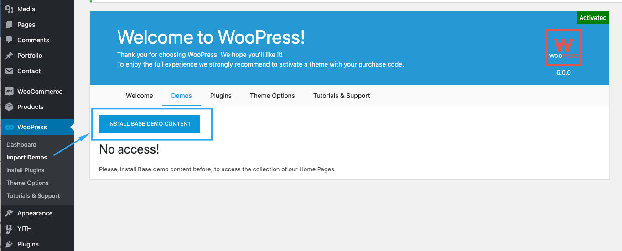
Task: Open Contact via the envelope icon
Action: (x=9, y=71)
